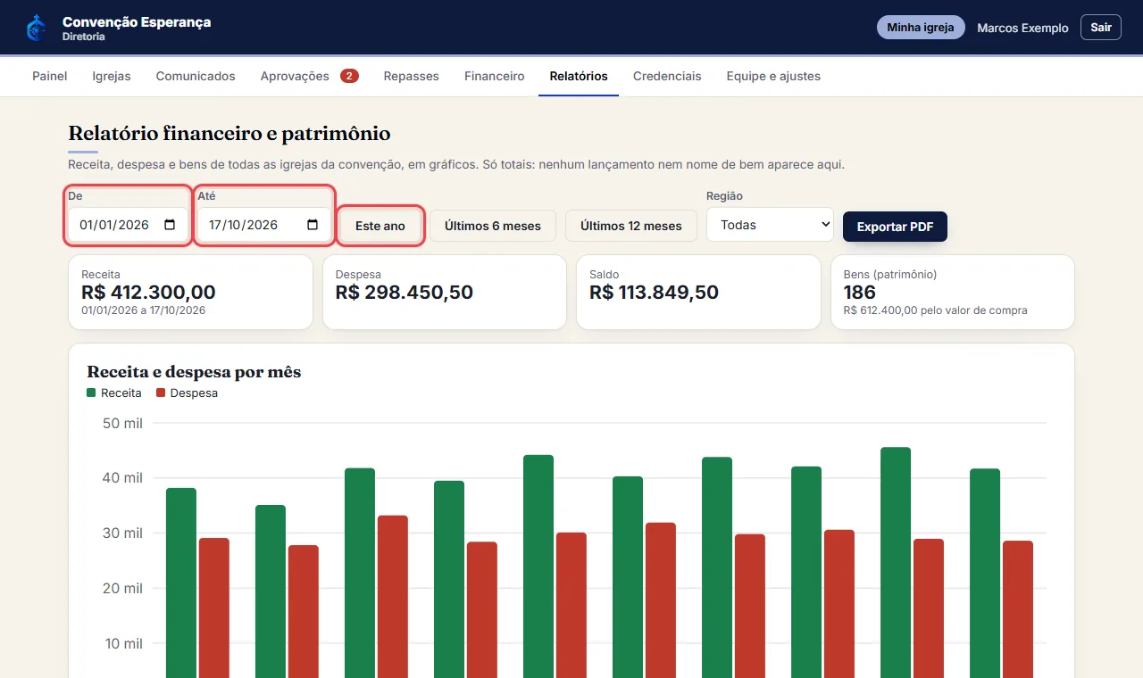This screenshot has height=678, width=1143.
Task: Go to the Painel tab
Action: [x=50, y=76]
